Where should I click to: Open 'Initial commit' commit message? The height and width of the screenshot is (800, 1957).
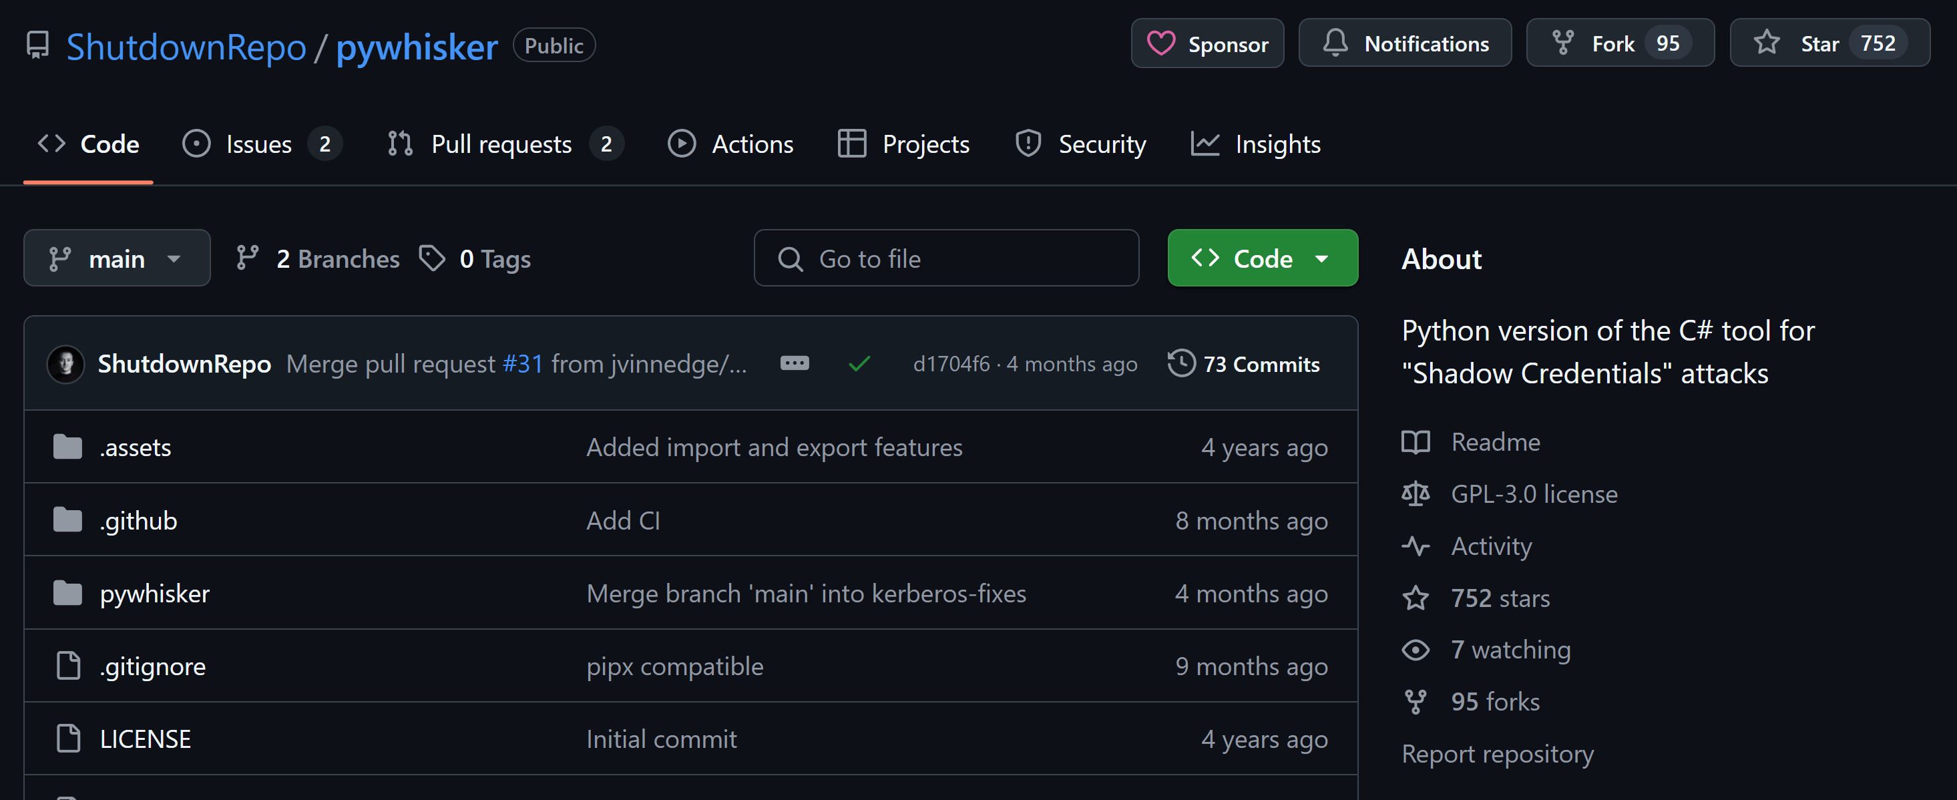coord(661,739)
